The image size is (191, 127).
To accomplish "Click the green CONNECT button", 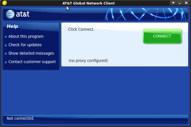I will point(162,36).
